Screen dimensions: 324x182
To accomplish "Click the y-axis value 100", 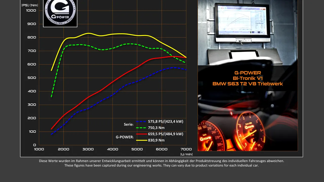I will pyautogui.click(x=32, y=132).
